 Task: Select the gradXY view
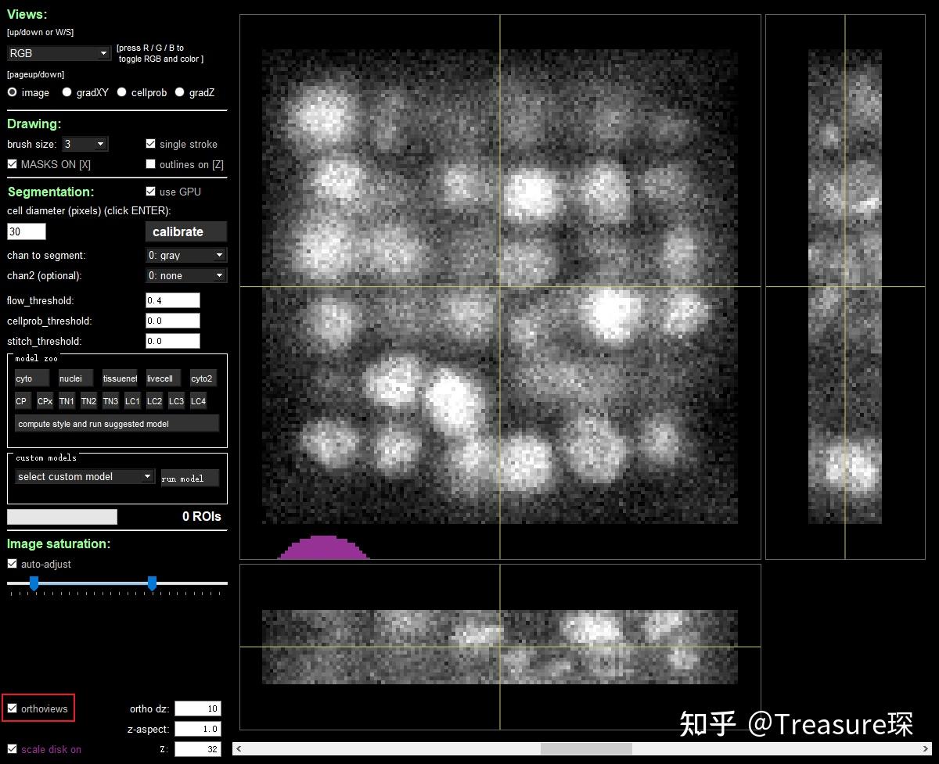point(67,92)
